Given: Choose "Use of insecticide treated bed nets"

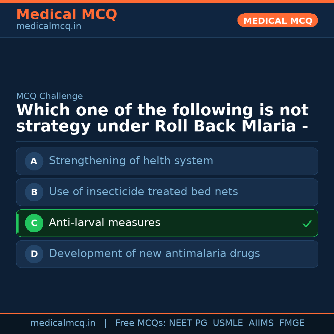Looking at the screenshot, I should pyautogui.click(x=143, y=192).
